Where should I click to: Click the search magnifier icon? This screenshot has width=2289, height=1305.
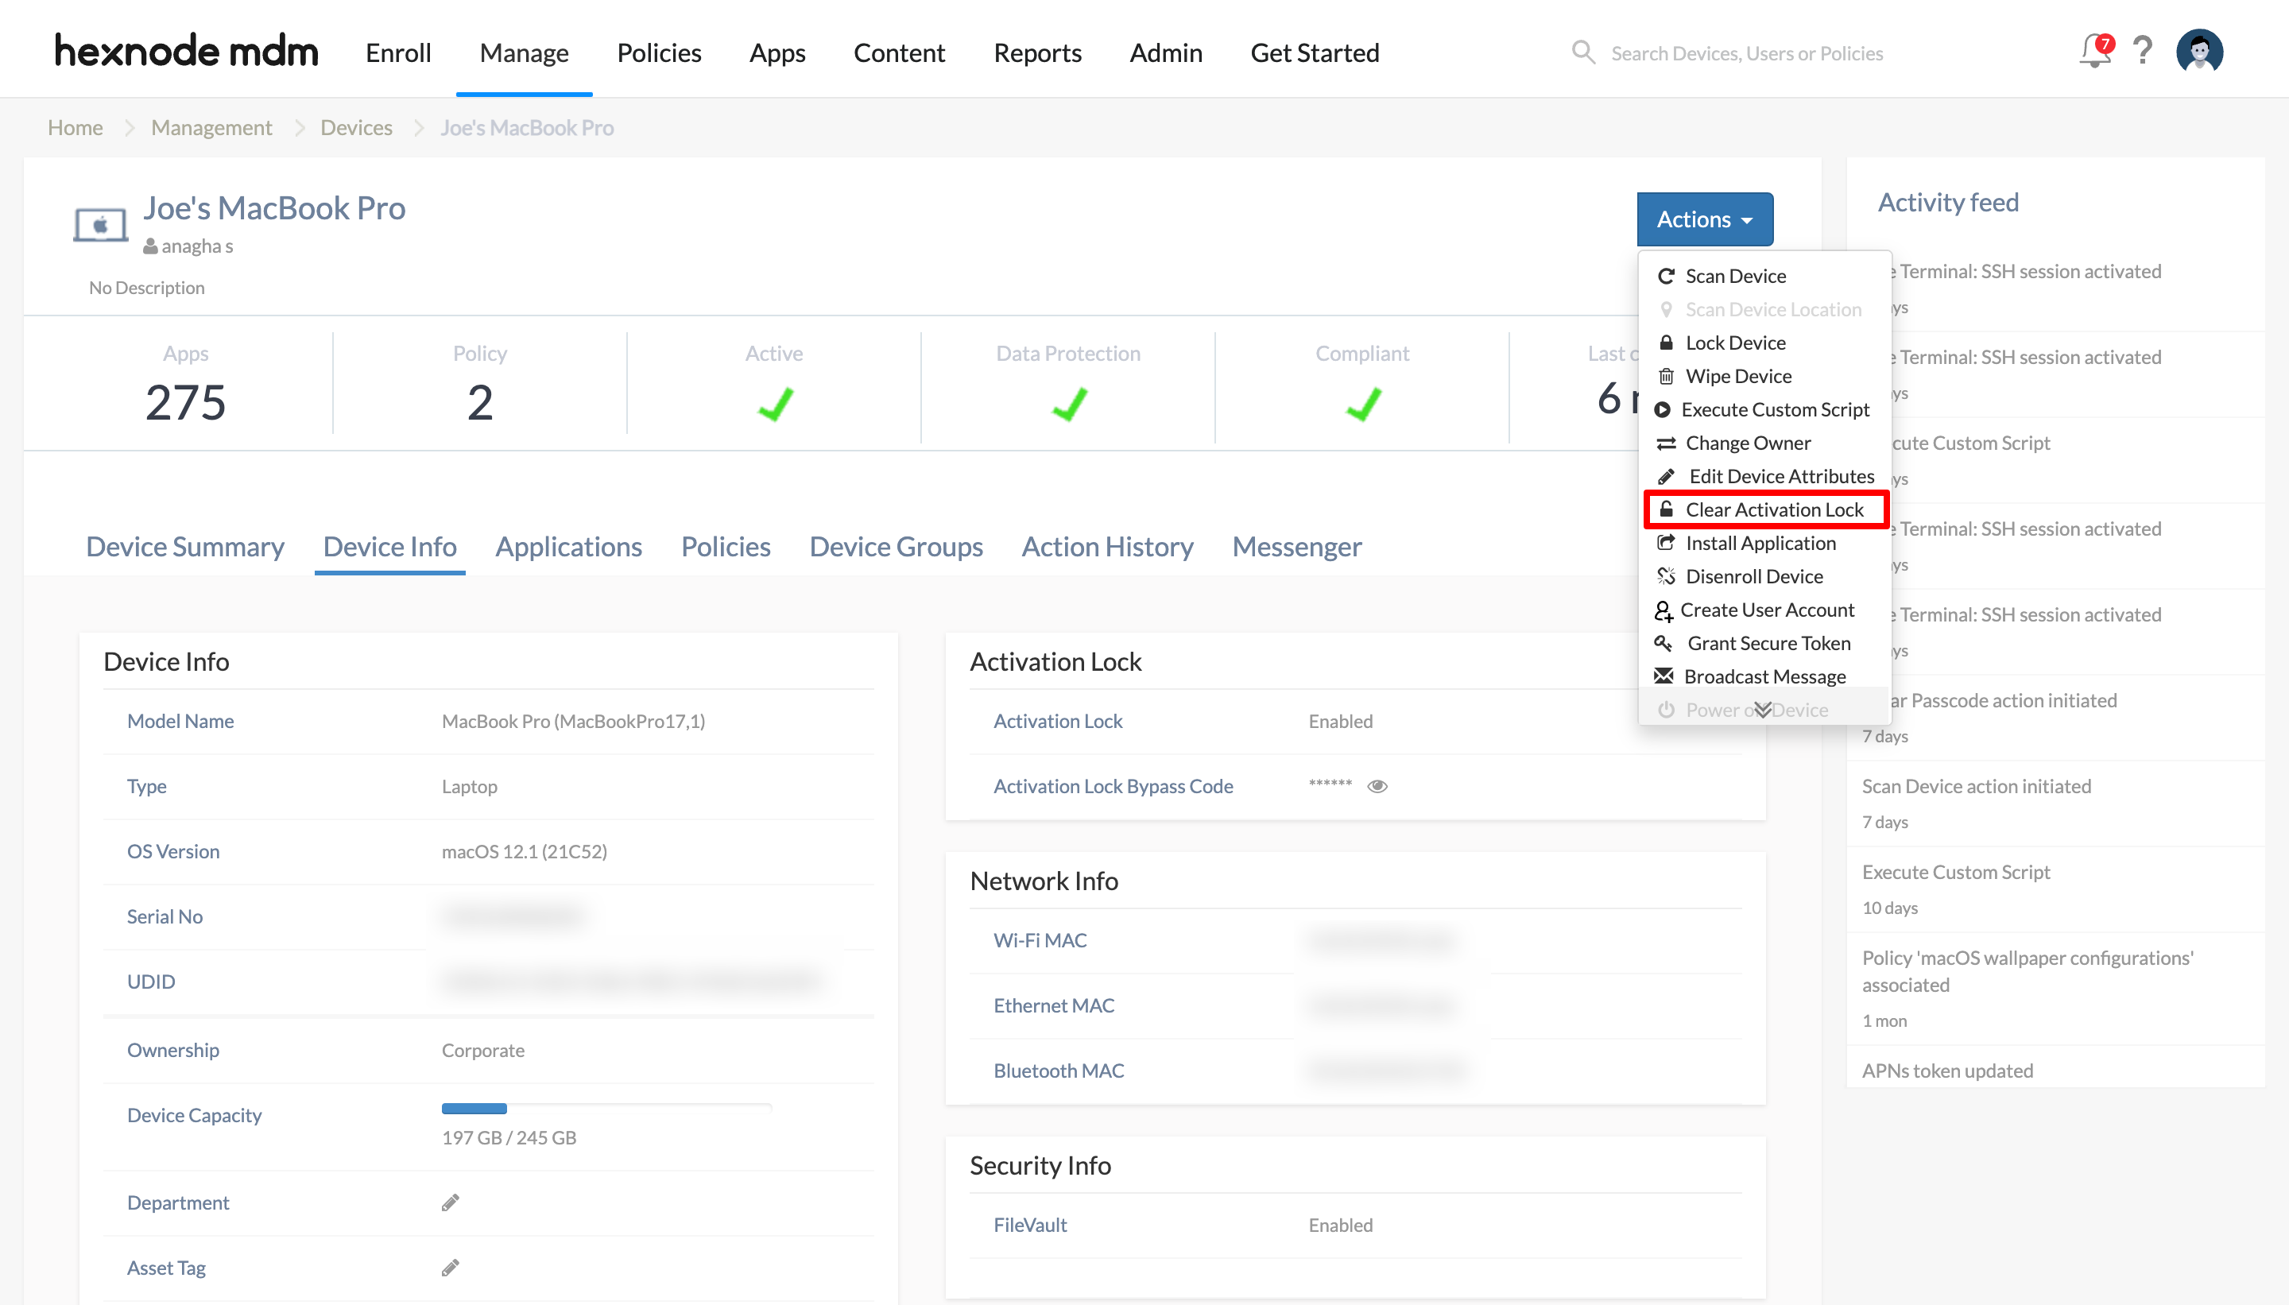pos(1584,52)
